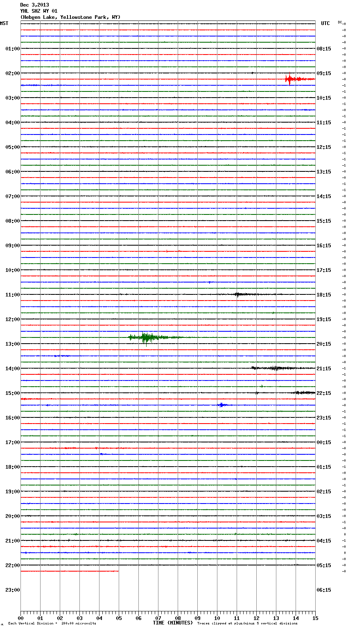Screen dimensions: 348x629
Task: Click the '(Hebgen Lake, Yellowstone Park, WY)' caption
Action: 70,17
